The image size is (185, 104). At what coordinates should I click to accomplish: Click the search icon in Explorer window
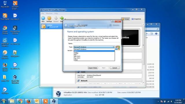tap(158, 29)
